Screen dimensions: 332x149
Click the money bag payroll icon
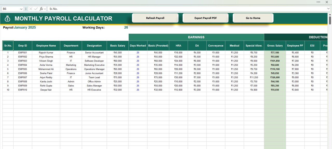[x=8, y=19]
